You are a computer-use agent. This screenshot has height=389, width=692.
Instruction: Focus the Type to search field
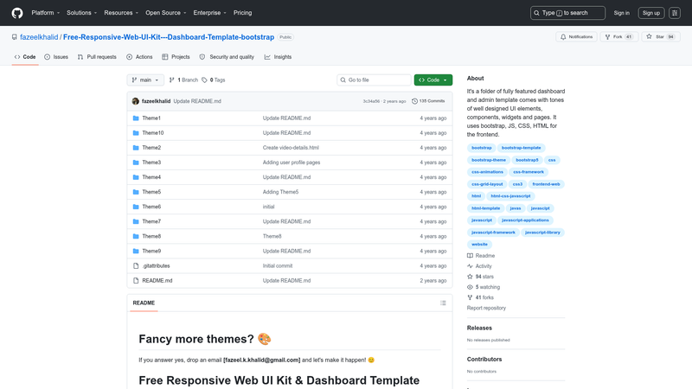[567, 13]
